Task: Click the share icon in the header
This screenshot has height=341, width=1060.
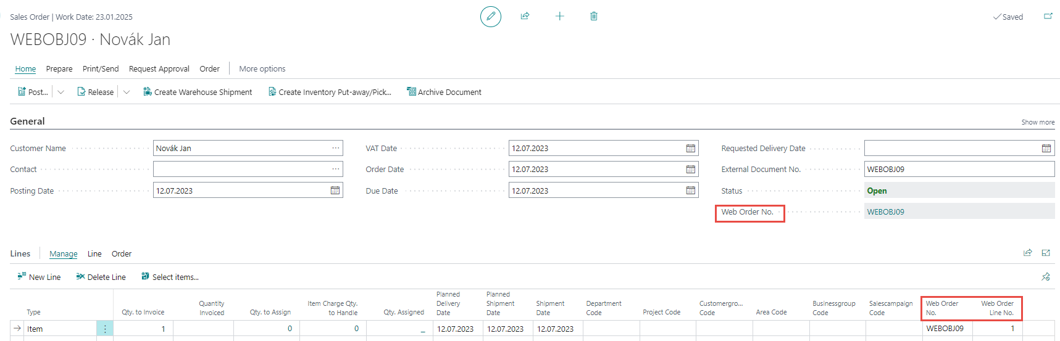Action: 525,17
